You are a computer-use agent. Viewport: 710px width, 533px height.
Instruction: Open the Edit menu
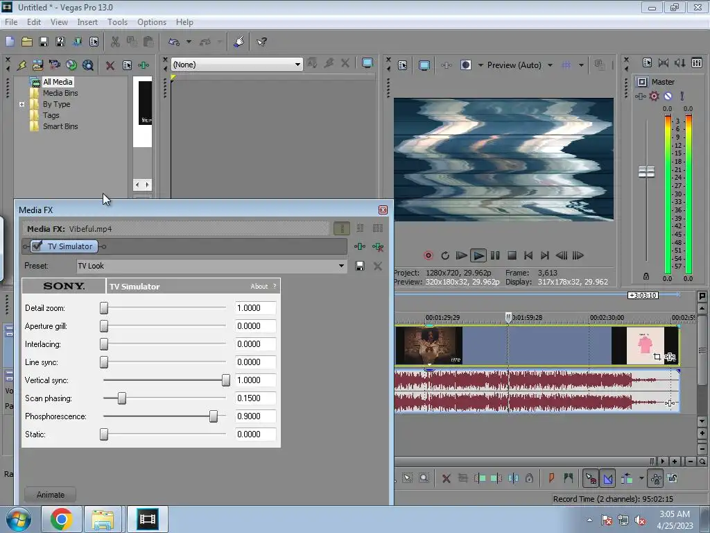click(34, 22)
